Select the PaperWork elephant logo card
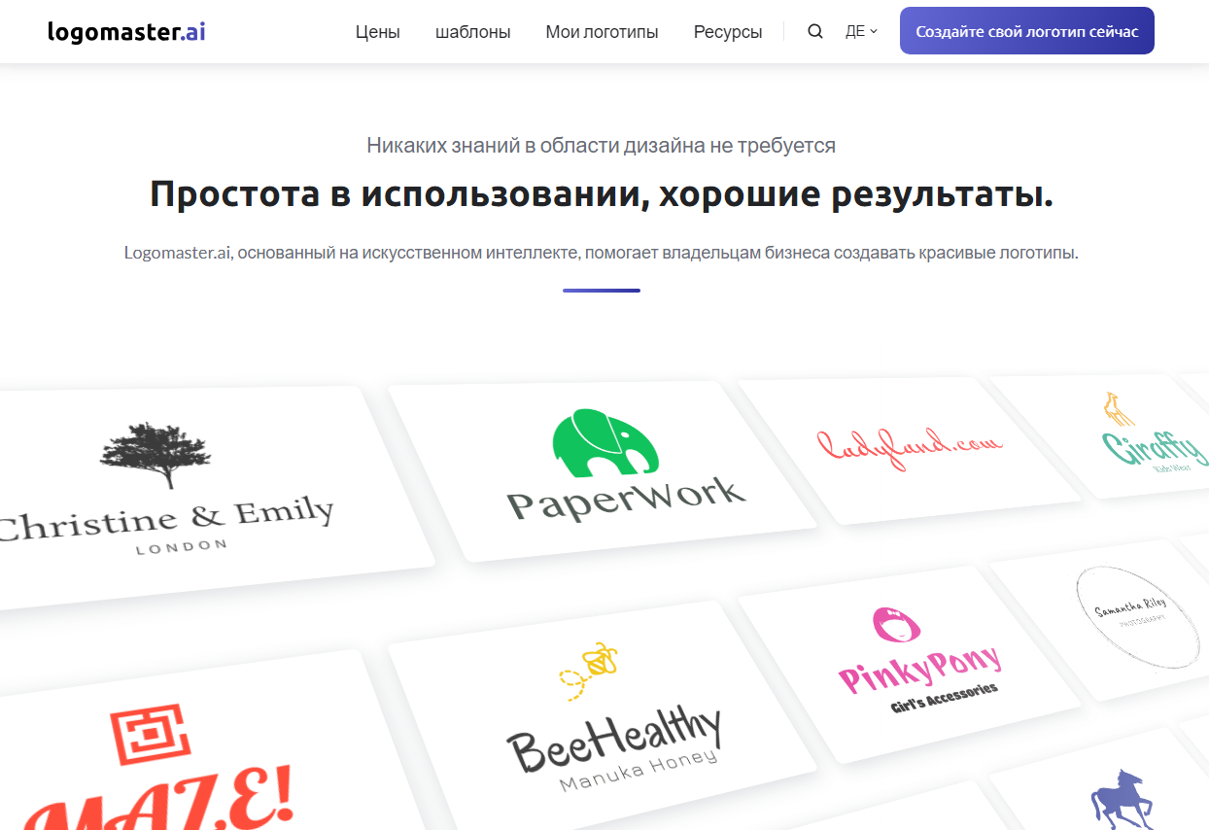Screen dimensions: 1209x830 (x=603, y=470)
